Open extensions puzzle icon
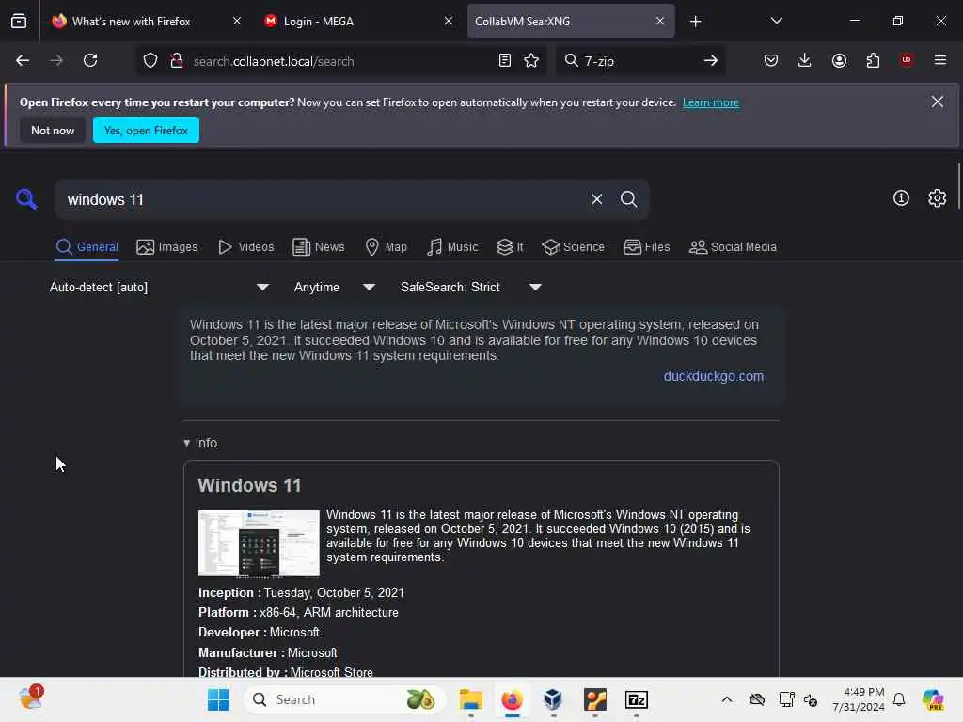 click(873, 61)
